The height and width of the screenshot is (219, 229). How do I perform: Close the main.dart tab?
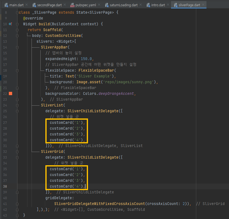pyautogui.click(x=26, y=5)
